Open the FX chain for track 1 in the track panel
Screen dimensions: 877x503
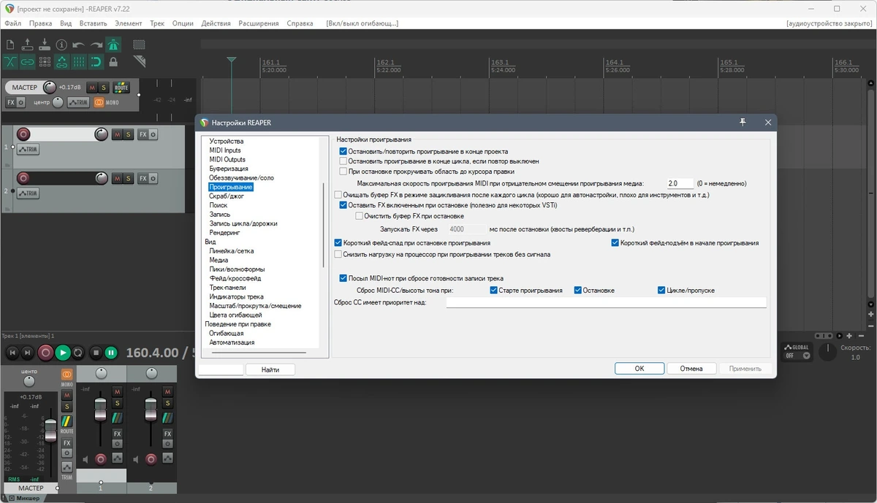click(143, 134)
